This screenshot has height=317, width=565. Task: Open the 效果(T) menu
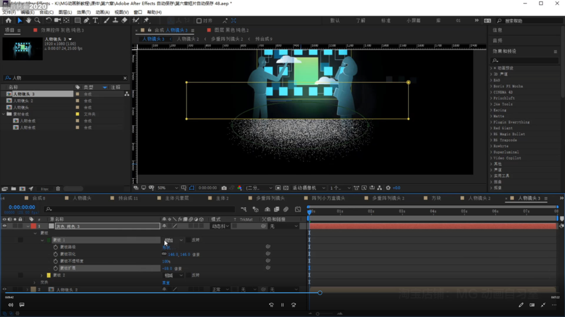[x=83, y=12]
